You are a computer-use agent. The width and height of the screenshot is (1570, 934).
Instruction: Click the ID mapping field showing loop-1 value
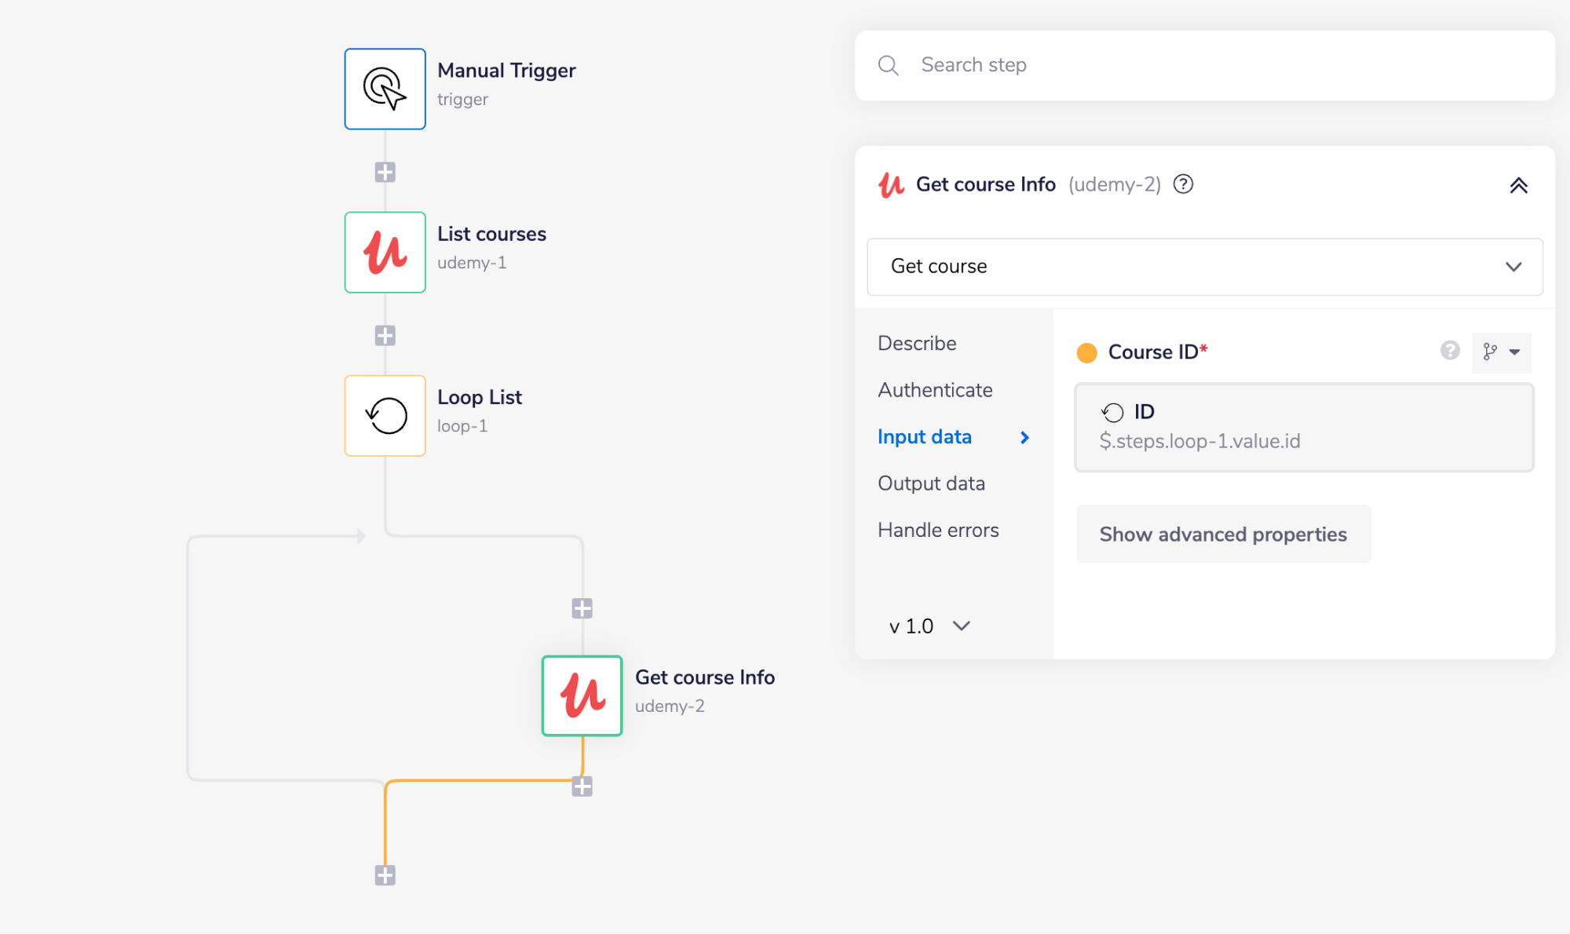[1303, 427]
